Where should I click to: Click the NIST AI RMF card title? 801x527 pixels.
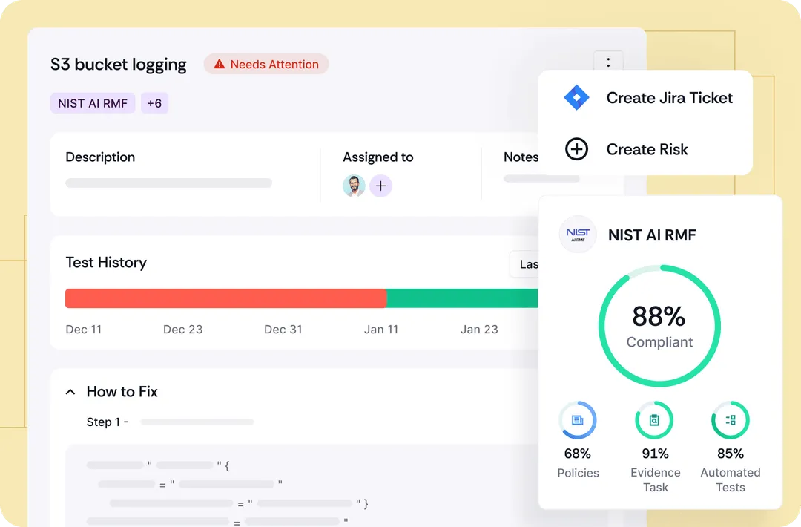(x=652, y=235)
